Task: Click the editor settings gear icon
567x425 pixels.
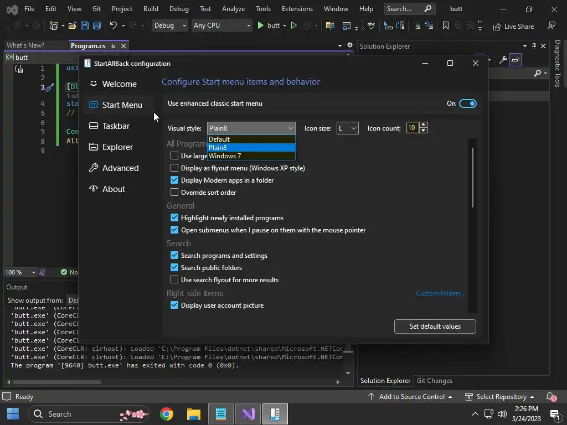Action: 350,45
